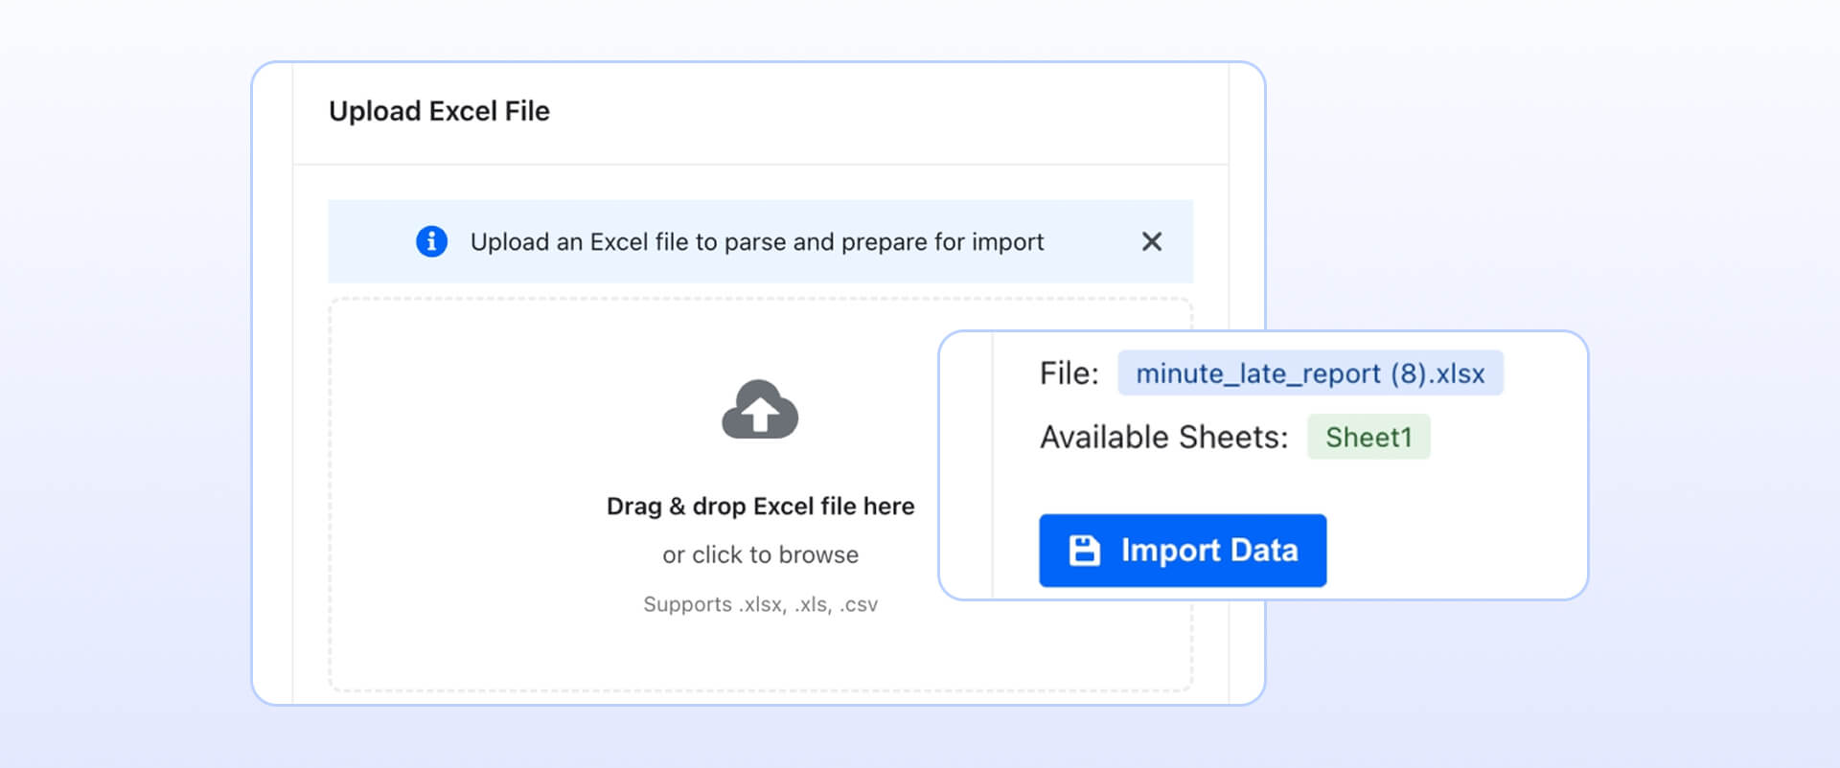Click the 'Upload Excel File' heading
The image size is (1840, 768).
[439, 111]
